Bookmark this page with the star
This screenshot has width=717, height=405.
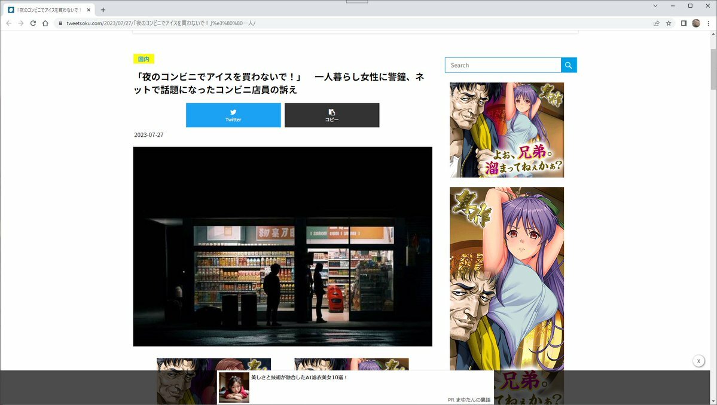tap(669, 23)
